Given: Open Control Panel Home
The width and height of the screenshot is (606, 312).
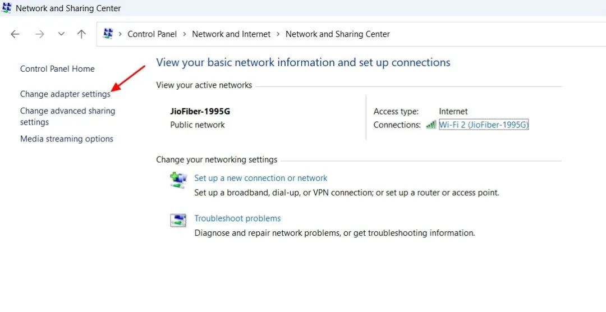Looking at the screenshot, I should [x=57, y=69].
